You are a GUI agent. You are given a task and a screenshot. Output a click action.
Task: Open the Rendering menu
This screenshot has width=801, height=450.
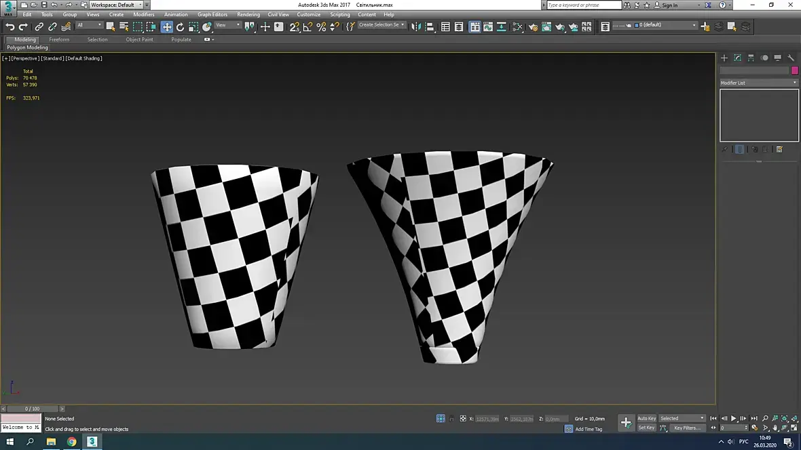248,14
